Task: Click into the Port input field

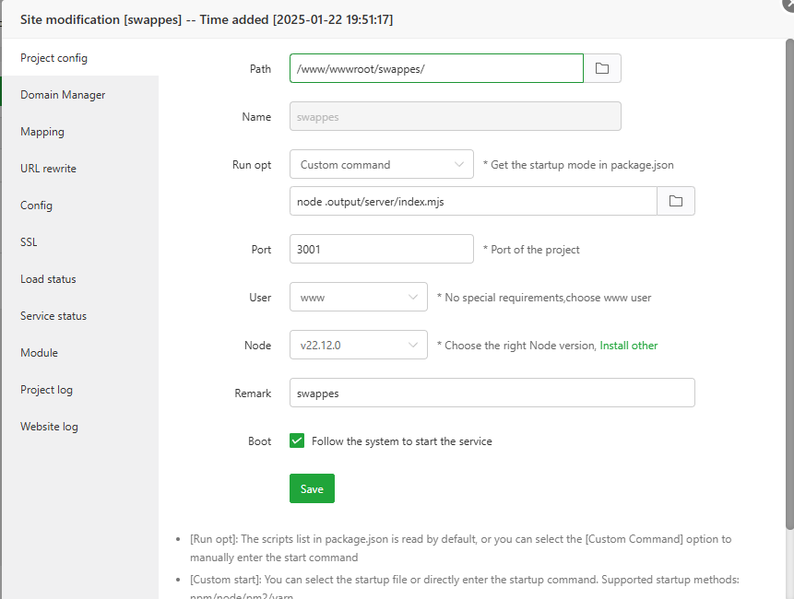Action: (381, 249)
